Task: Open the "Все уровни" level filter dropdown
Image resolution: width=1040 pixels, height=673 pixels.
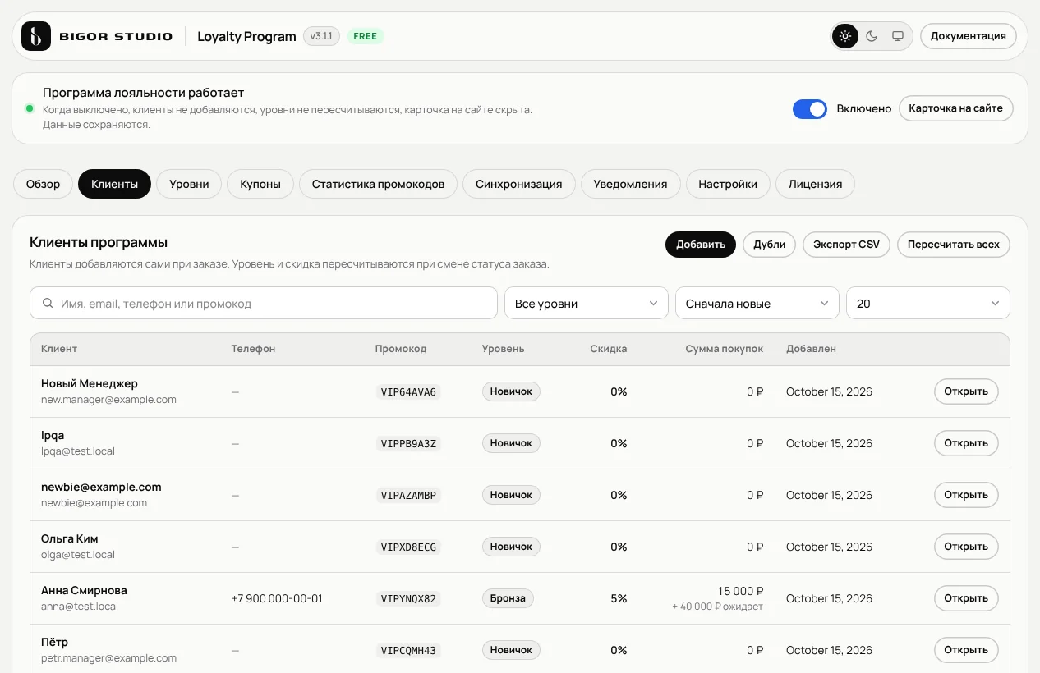Action: (587, 303)
